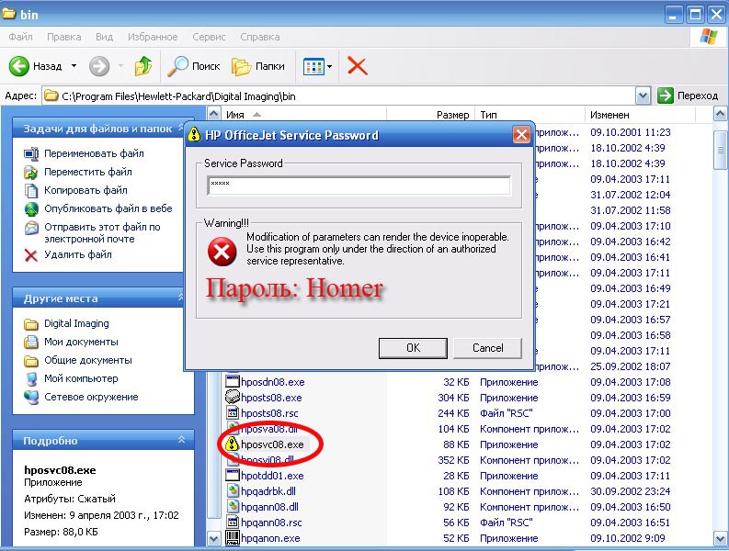Open Мой компьютер link
The width and height of the screenshot is (729, 551).
(81, 378)
